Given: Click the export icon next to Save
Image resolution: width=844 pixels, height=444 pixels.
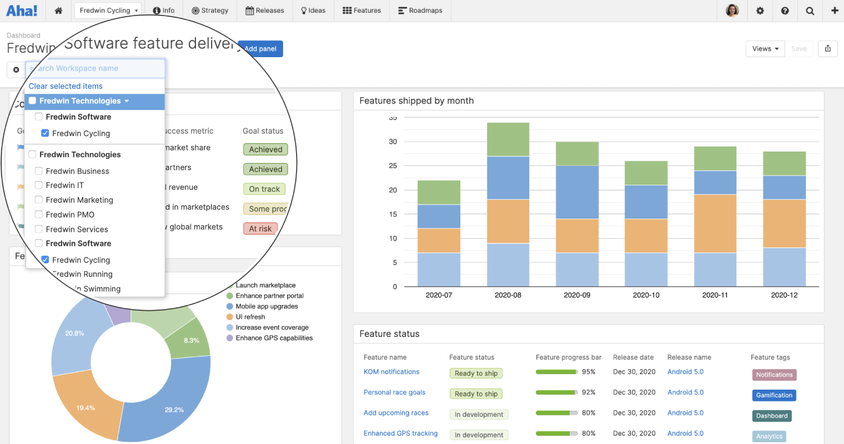Looking at the screenshot, I should point(828,49).
